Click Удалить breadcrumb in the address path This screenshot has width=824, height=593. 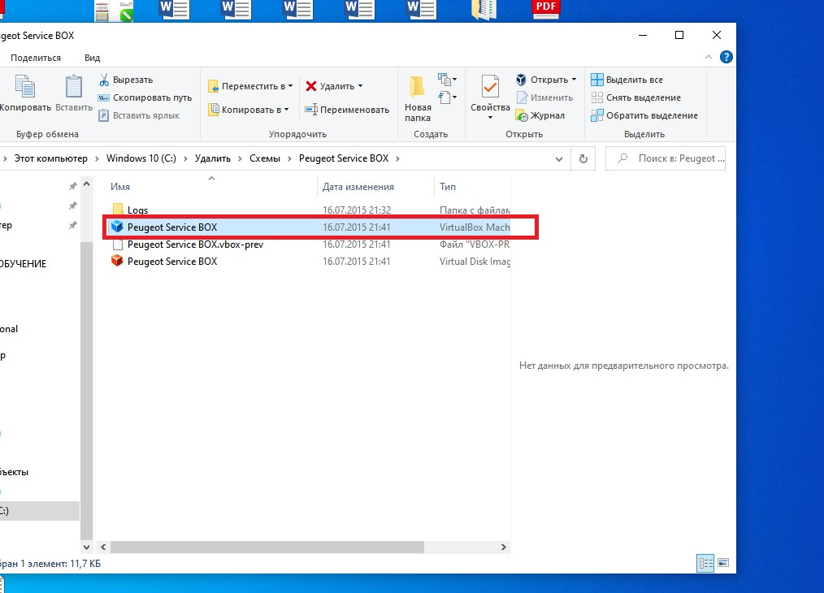click(x=212, y=158)
